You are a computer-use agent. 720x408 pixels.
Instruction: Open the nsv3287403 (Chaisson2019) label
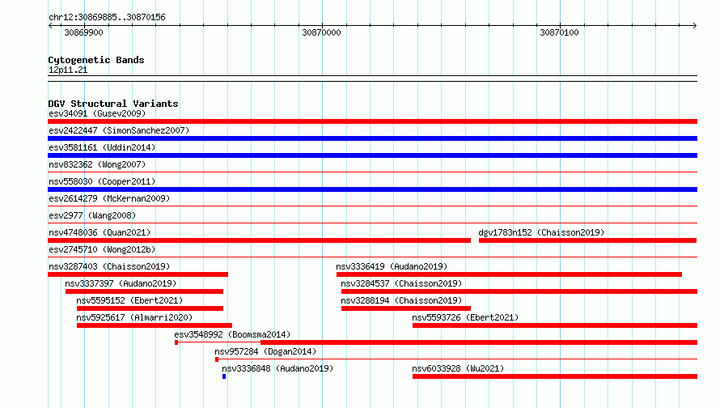109,266
